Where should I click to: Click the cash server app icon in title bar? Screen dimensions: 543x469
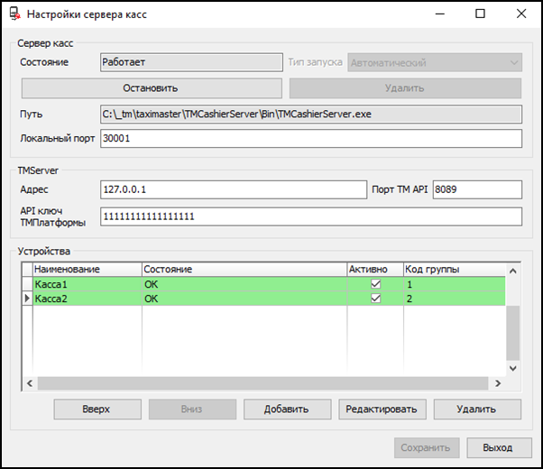14,14
